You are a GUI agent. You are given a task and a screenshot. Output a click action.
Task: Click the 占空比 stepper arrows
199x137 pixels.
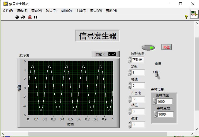[x=130, y=99]
